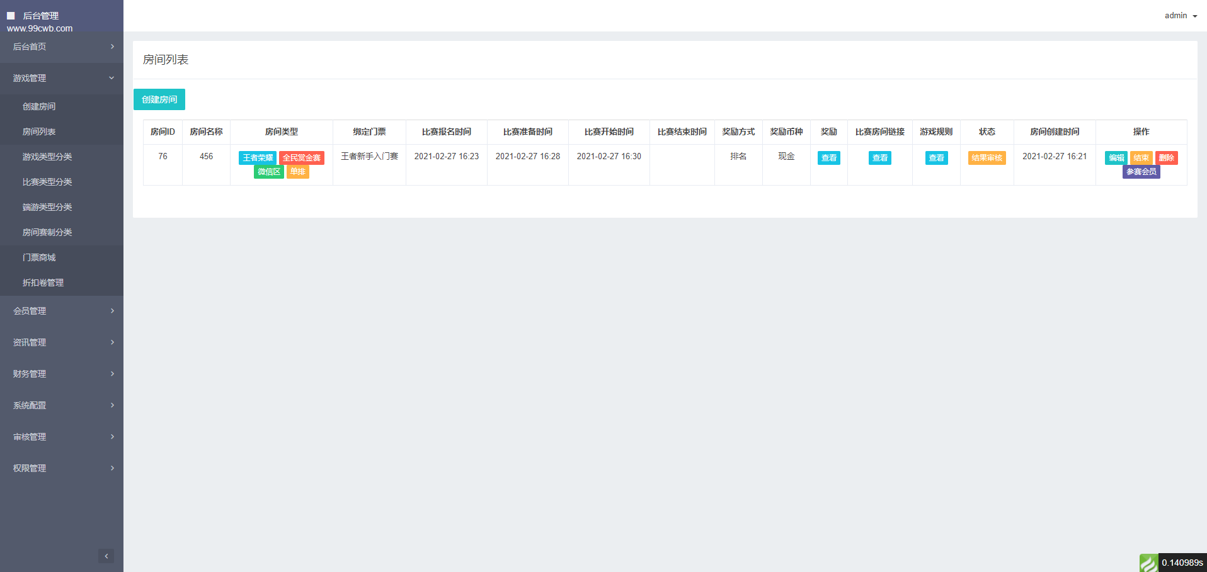The width and height of the screenshot is (1207, 572).
Task: Click the 房间ID column header
Action: pyautogui.click(x=163, y=132)
